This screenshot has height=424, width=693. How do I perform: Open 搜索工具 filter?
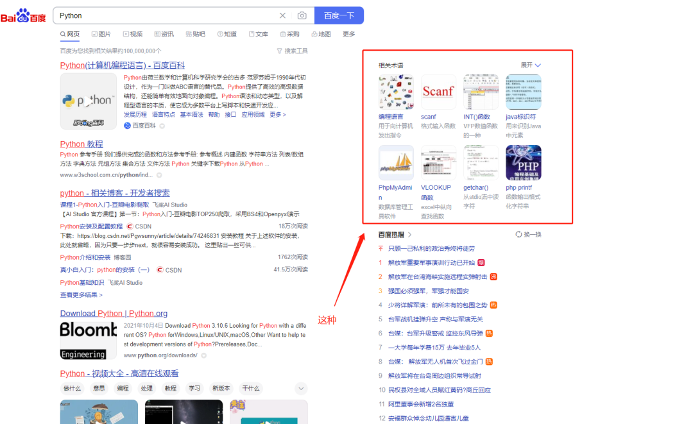(292, 51)
